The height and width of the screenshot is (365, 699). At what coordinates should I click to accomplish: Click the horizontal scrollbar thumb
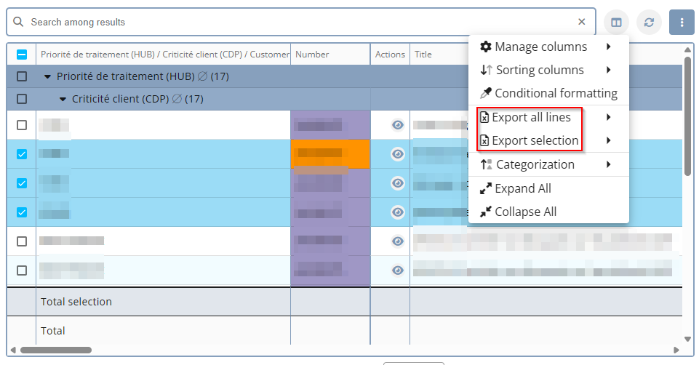pyautogui.click(x=56, y=350)
